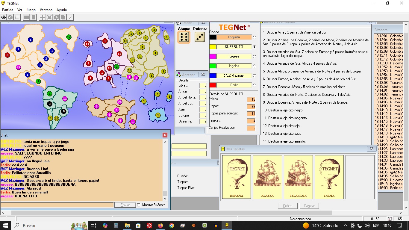Viewport: 409px width, 230px height.
Task: Open the Ayuda menu
Action: [x=62, y=10]
